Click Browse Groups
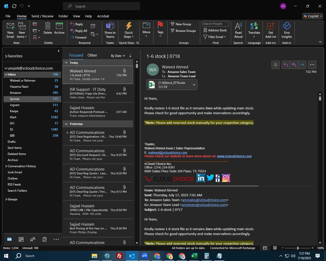326x261 pixels. (x=183, y=31)
